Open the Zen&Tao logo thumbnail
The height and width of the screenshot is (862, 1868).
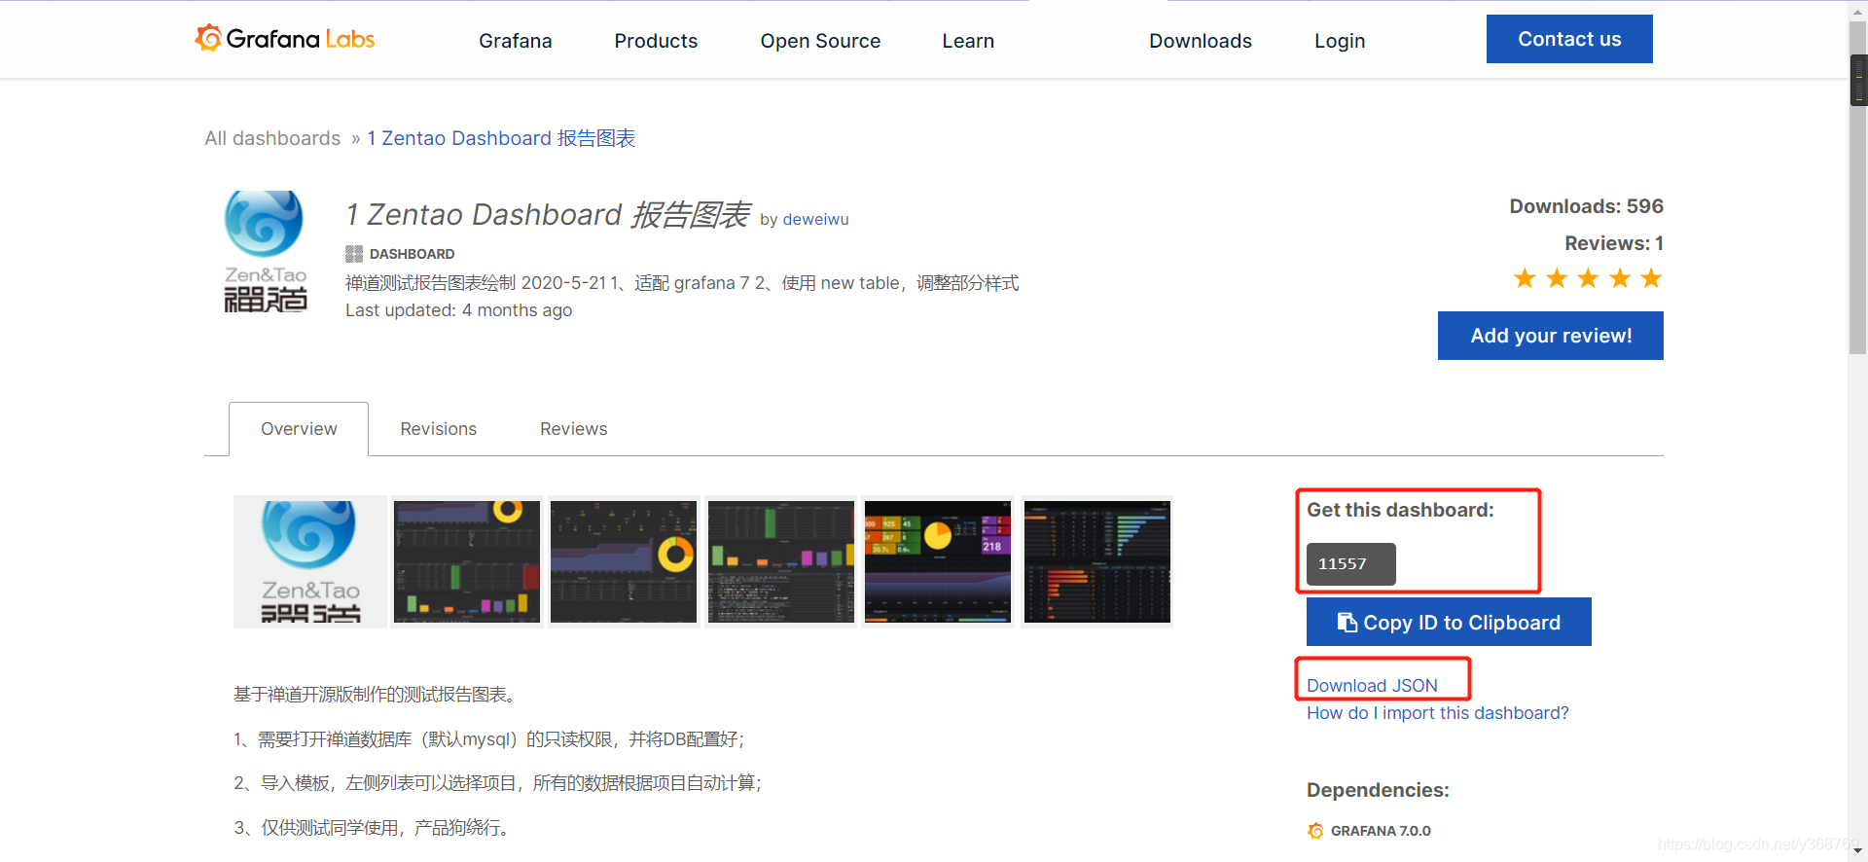(310, 561)
